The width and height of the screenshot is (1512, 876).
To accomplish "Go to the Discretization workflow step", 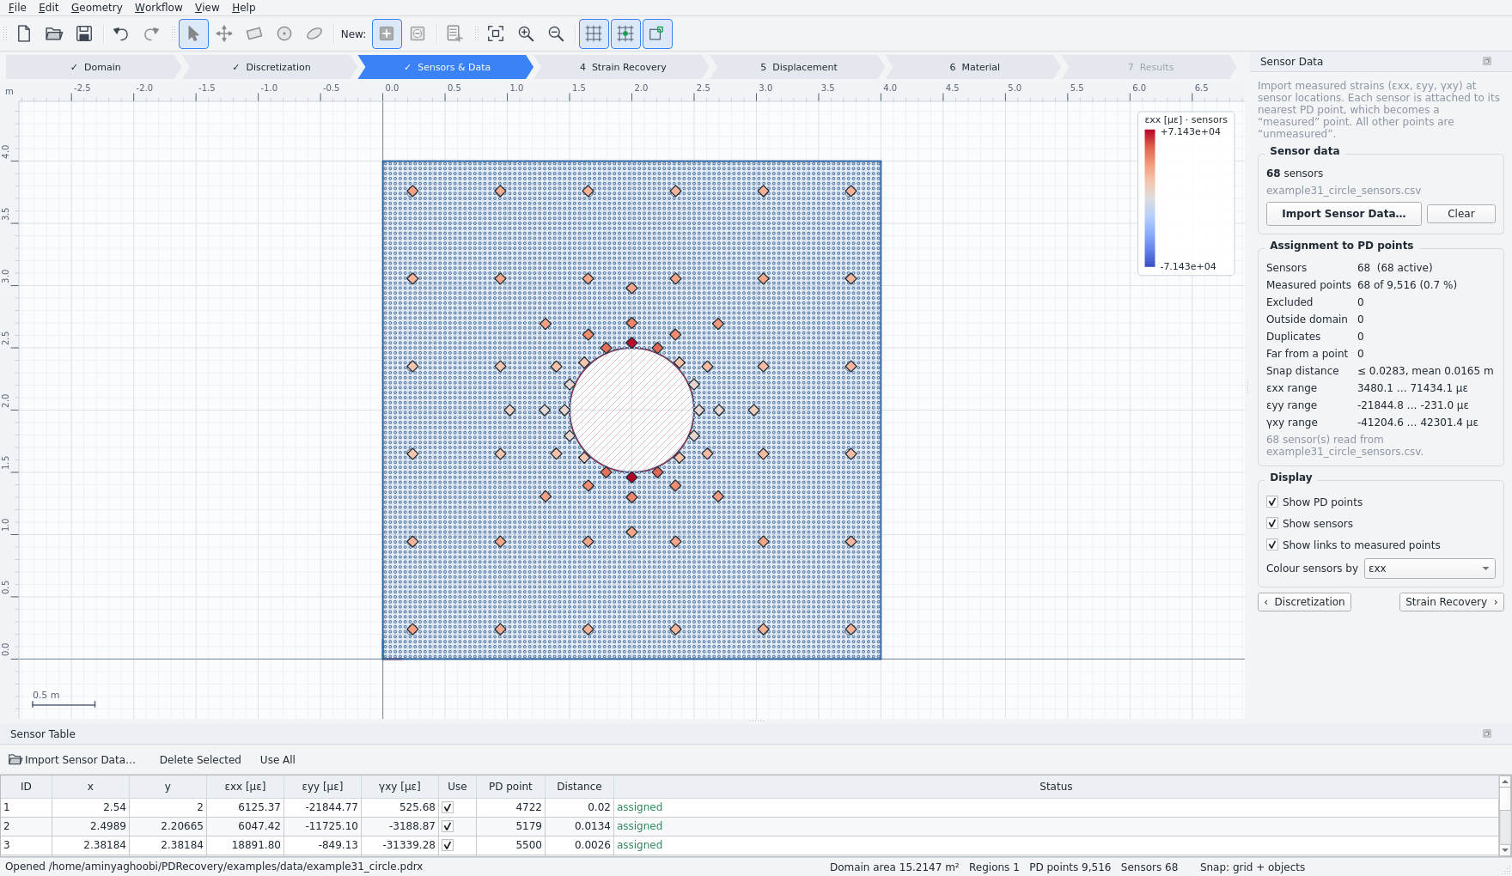I will click(271, 67).
